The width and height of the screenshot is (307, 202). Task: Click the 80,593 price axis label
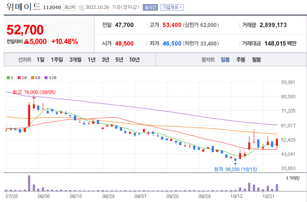288,97
